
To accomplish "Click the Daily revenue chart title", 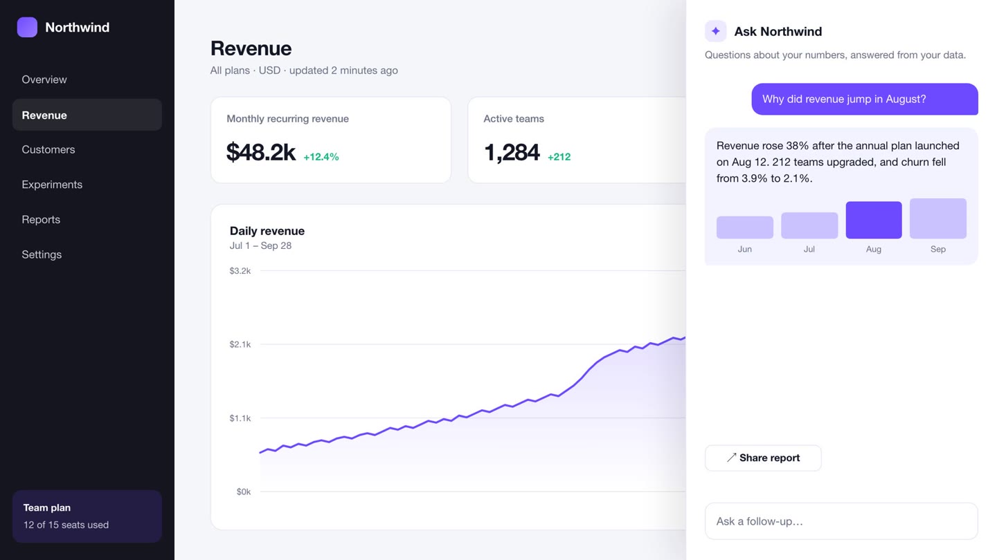I will 267,231.
